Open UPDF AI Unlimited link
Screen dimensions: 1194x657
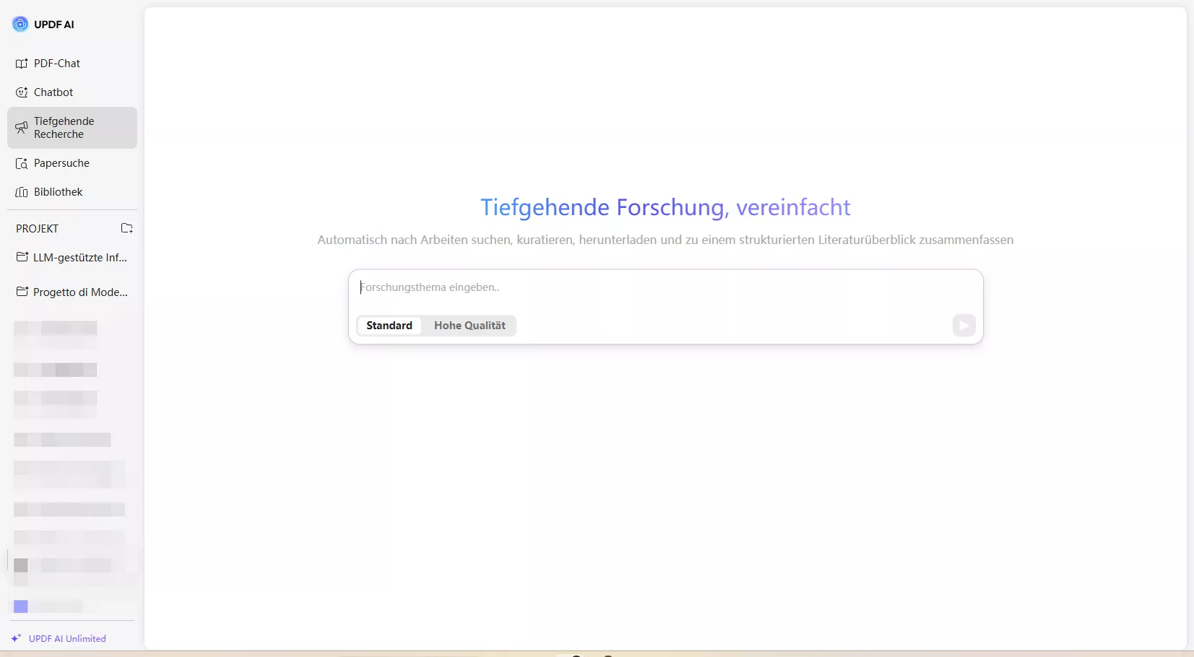[59, 639]
